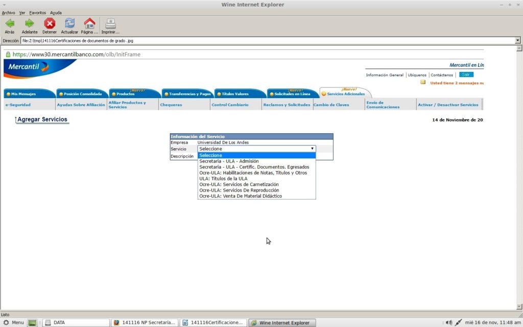The height and width of the screenshot is (327, 523).
Task: Click the Ubíquenos link
Action: pos(417,75)
